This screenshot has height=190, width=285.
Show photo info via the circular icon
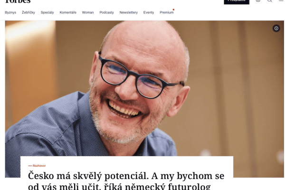tap(276, 28)
